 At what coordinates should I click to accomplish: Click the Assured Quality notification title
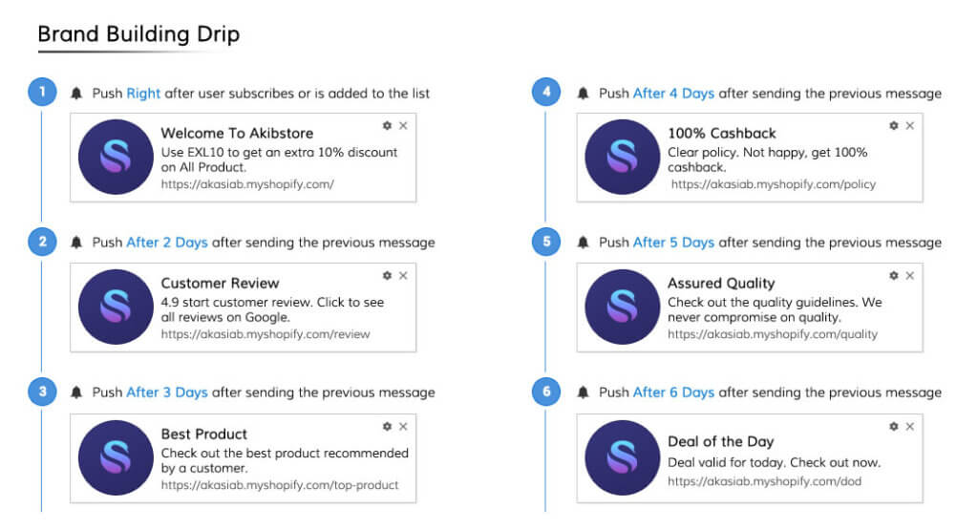click(721, 283)
